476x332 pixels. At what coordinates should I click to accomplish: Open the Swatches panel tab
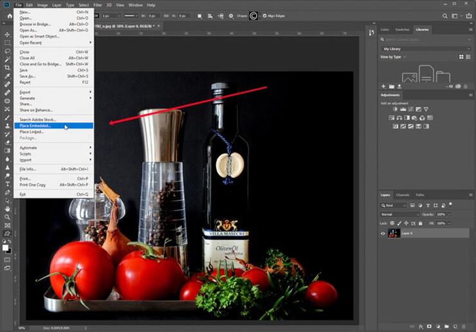coord(402,30)
